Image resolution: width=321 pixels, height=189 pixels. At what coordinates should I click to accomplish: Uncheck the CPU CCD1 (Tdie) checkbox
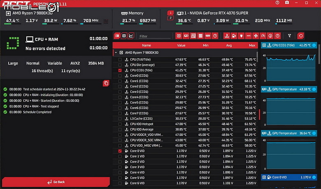(x=120, y=70)
